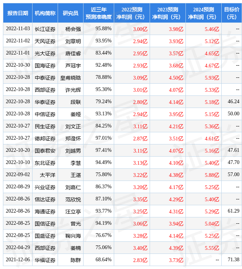Click researcher name 许光辉
This screenshot has height=269, width=242.
pos(73,90)
